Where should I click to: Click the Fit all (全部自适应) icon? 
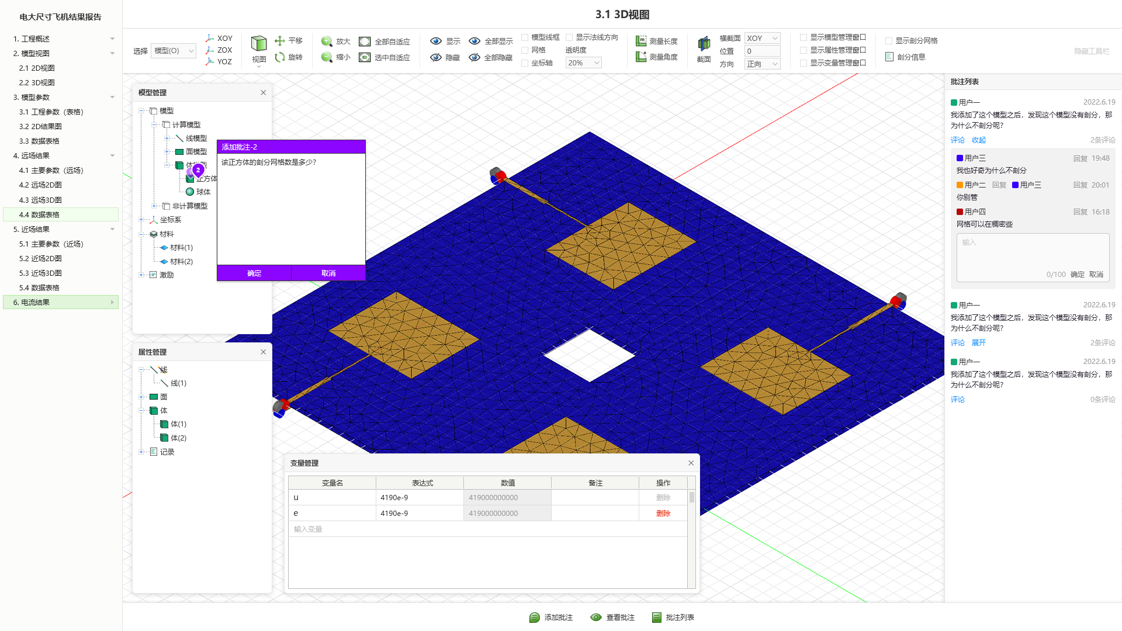click(365, 41)
